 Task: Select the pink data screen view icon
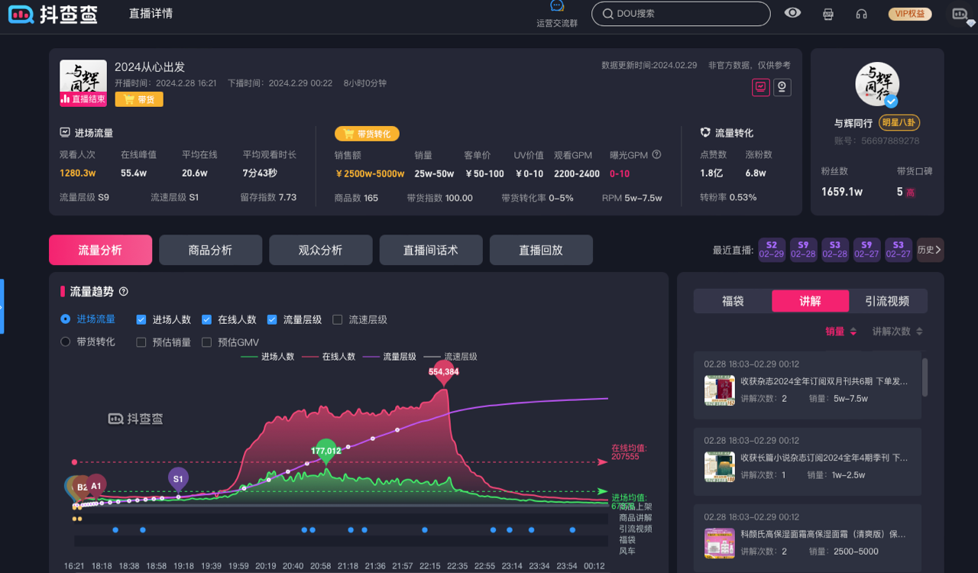760,87
